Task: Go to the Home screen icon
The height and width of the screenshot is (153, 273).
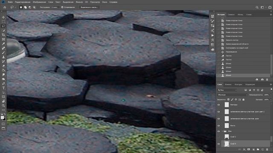Action: (x=5, y=7)
